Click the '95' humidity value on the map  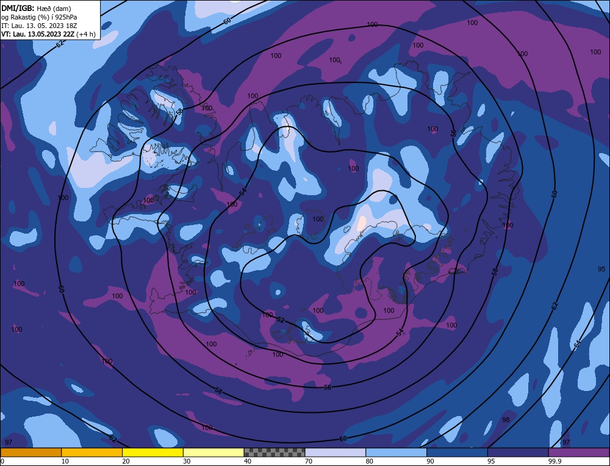pos(601,269)
